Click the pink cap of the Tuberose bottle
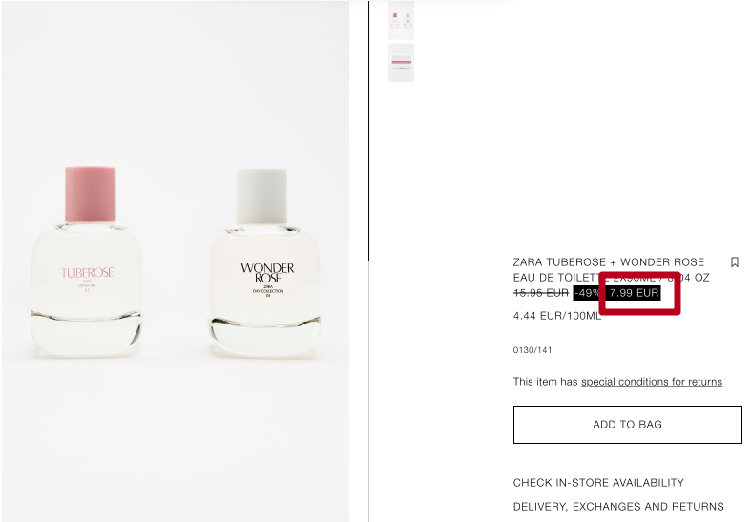Image resolution: width=751 pixels, height=522 pixels. tap(90, 194)
